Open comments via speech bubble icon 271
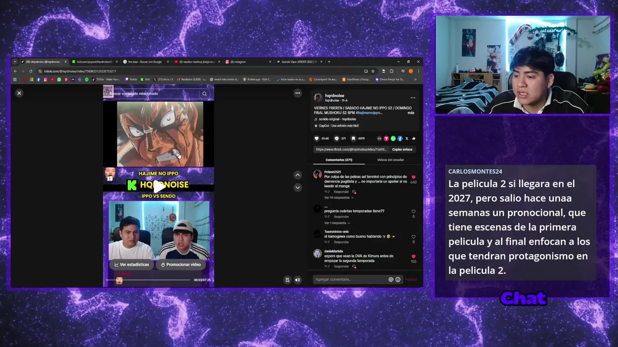 point(337,138)
